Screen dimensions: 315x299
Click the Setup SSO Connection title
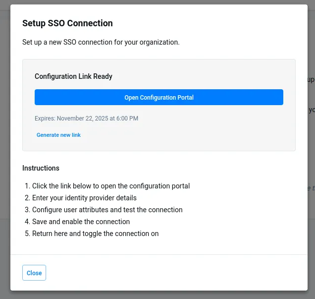67,23
